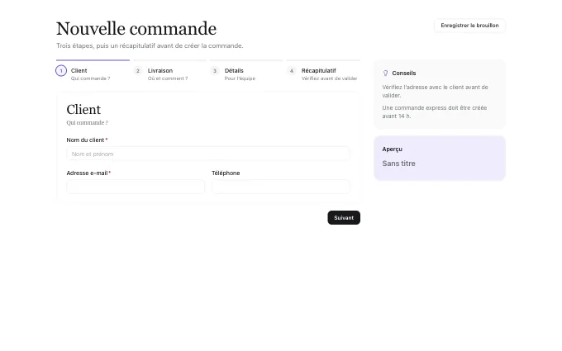Click step number 2 circle
The height and width of the screenshot is (351, 562).
138,71
